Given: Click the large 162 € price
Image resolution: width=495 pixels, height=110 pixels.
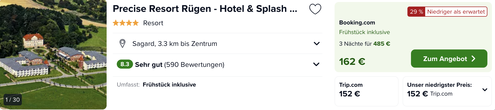Looking at the screenshot, I should (352, 62).
